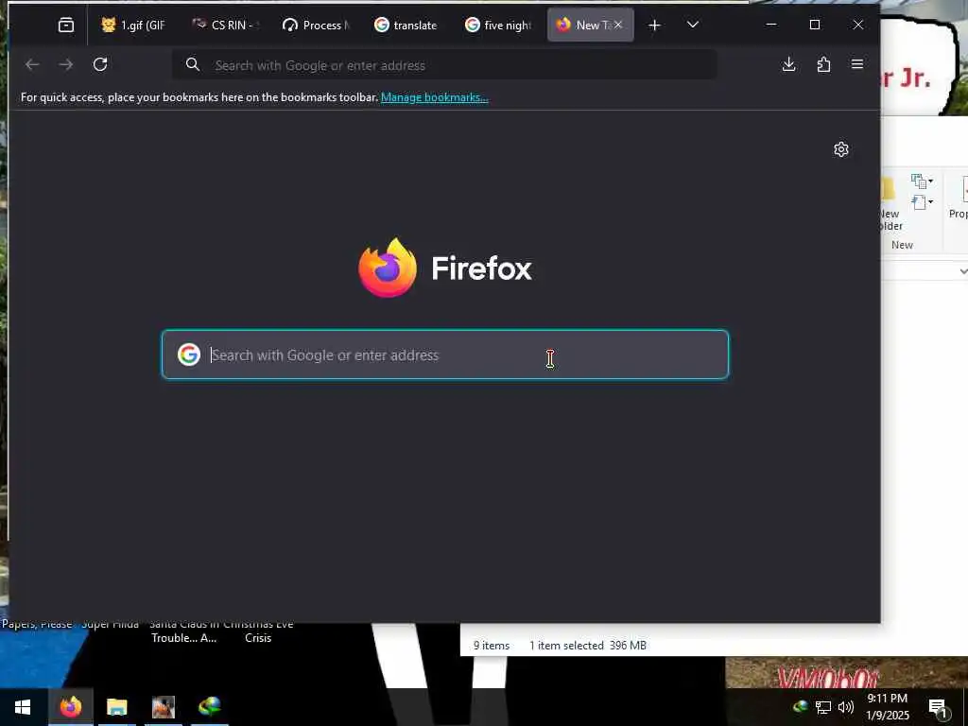Open the Downloads panel
Image resolution: width=968 pixels, height=726 pixels.
pos(788,64)
